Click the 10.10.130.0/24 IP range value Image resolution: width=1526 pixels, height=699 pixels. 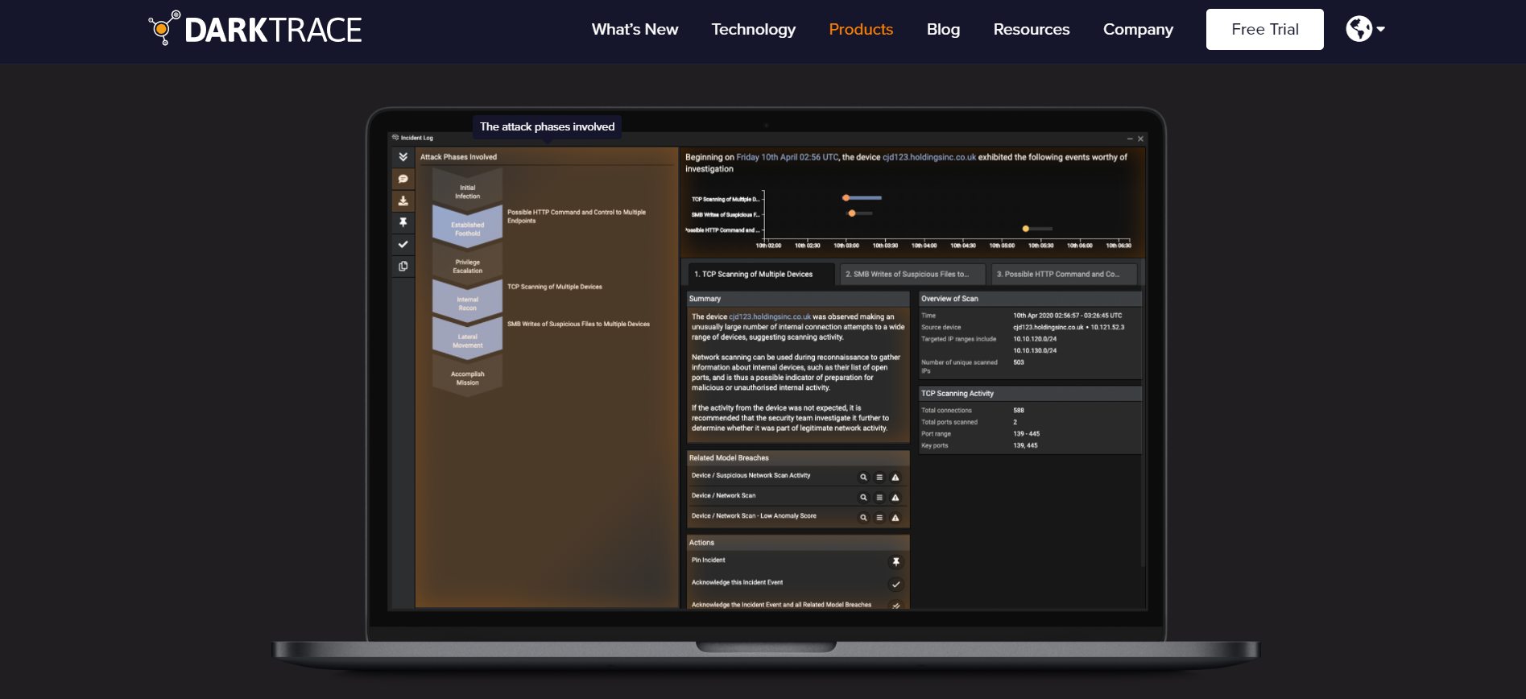click(1035, 350)
